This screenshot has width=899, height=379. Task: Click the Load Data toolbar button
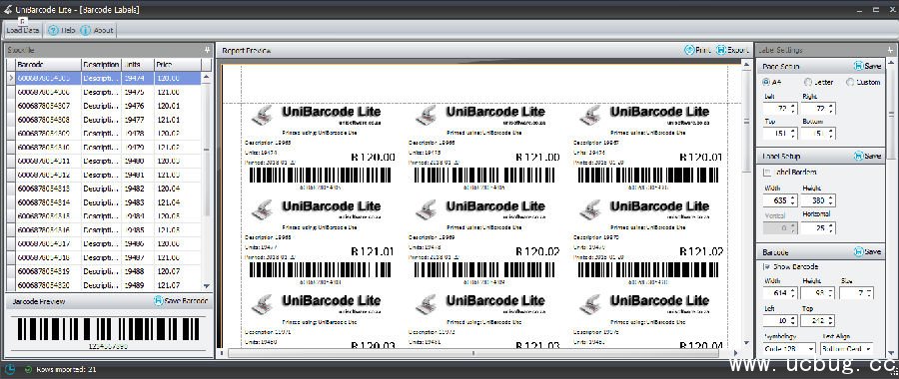coord(22,30)
